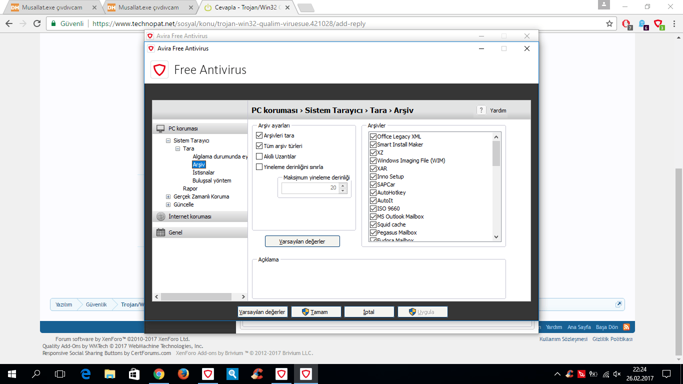Click the RSS feed icon in forum footer
The height and width of the screenshot is (384, 683).
pos(626,327)
